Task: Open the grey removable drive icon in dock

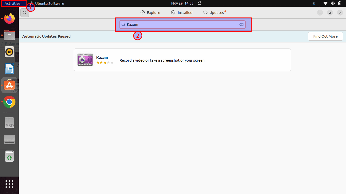Action: (x=9, y=140)
